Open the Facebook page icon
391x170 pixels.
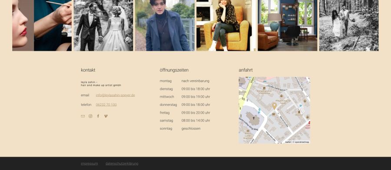click(x=98, y=116)
